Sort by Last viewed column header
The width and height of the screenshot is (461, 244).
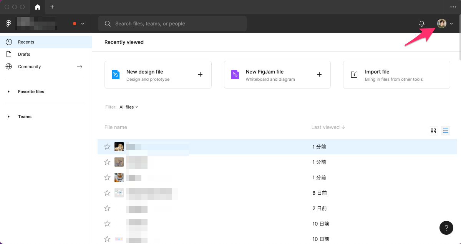tap(328, 127)
